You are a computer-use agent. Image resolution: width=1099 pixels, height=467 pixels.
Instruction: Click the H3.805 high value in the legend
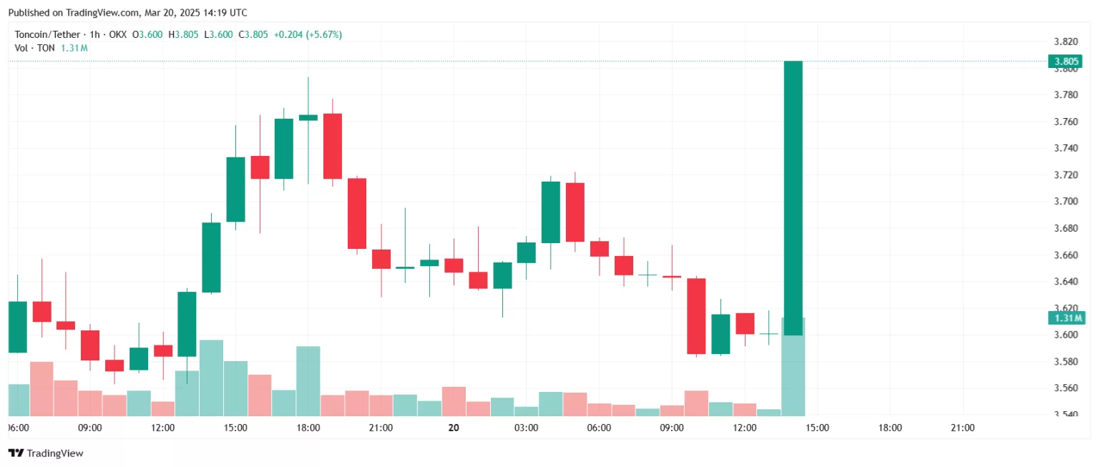click(x=183, y=34)
